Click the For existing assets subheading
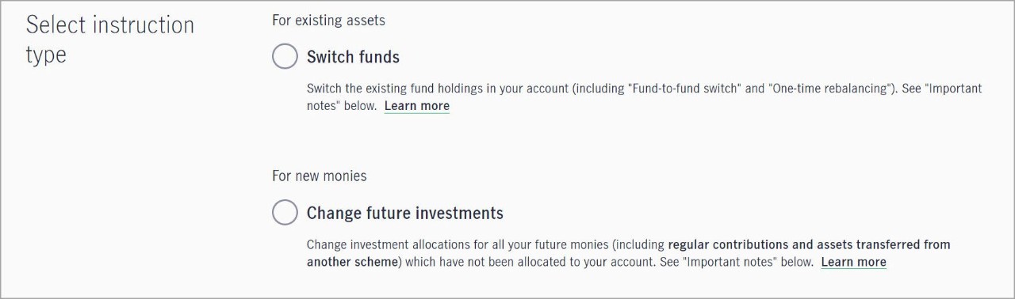 point(329,20)
